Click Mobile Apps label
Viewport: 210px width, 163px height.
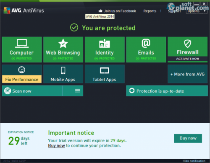[x=63, y=80]
